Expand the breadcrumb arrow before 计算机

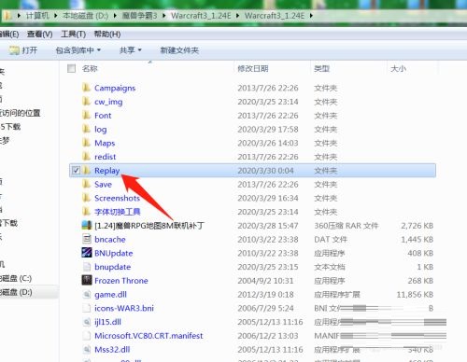click(x=19, y=15)
